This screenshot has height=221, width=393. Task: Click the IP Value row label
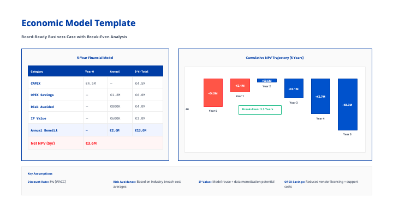point(39,118)
